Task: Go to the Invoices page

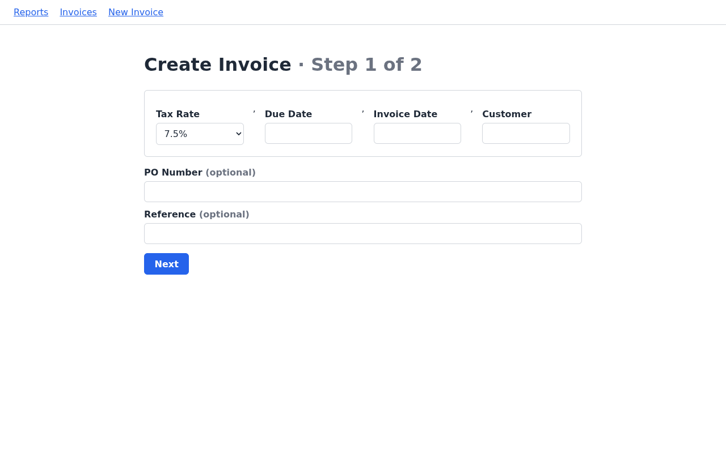Action: click(78, 12)
